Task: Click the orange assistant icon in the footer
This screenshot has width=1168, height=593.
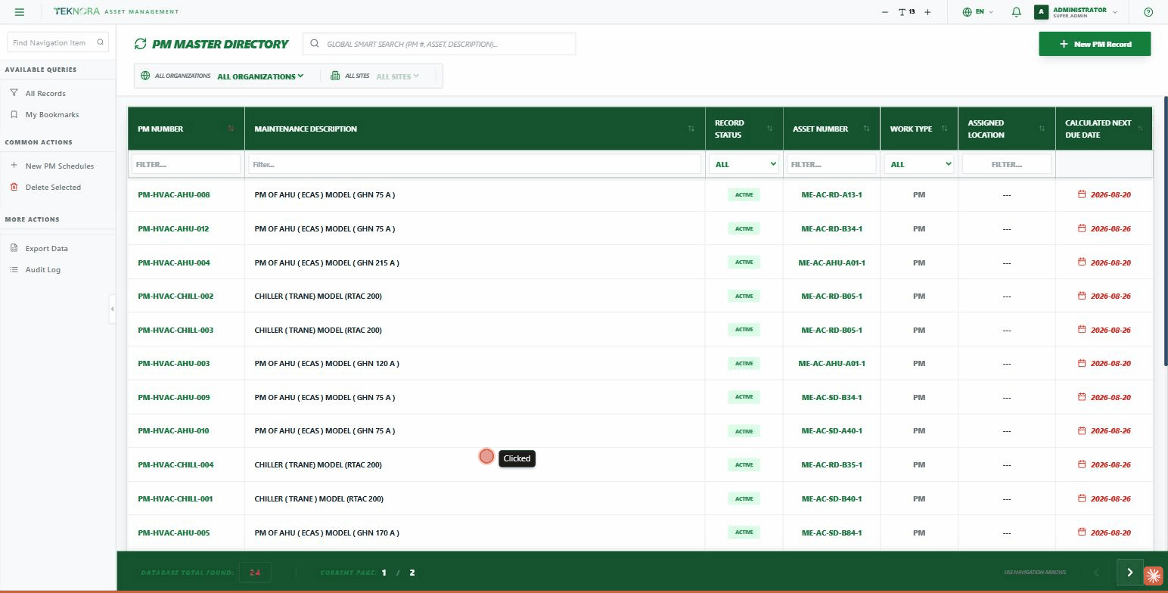Action: (x=1153, y=576)
